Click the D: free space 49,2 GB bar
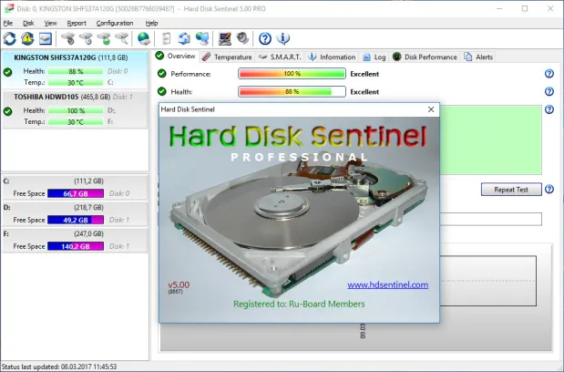 pos(76,220)
